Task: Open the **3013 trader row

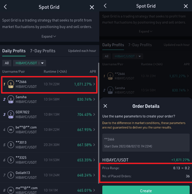Action: click(x=49, y=145)
